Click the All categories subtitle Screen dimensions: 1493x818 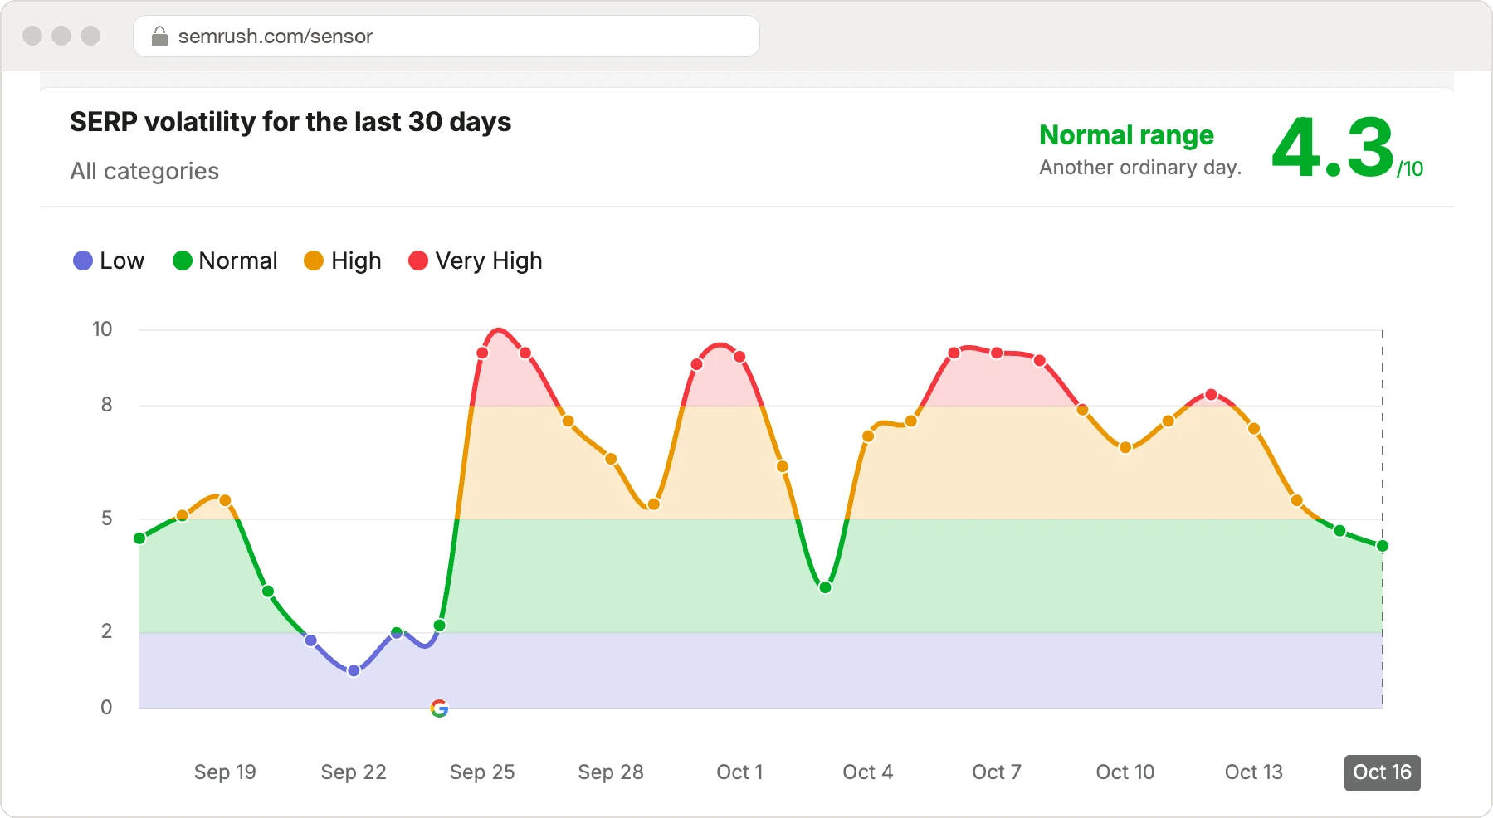tap(144, 171)
